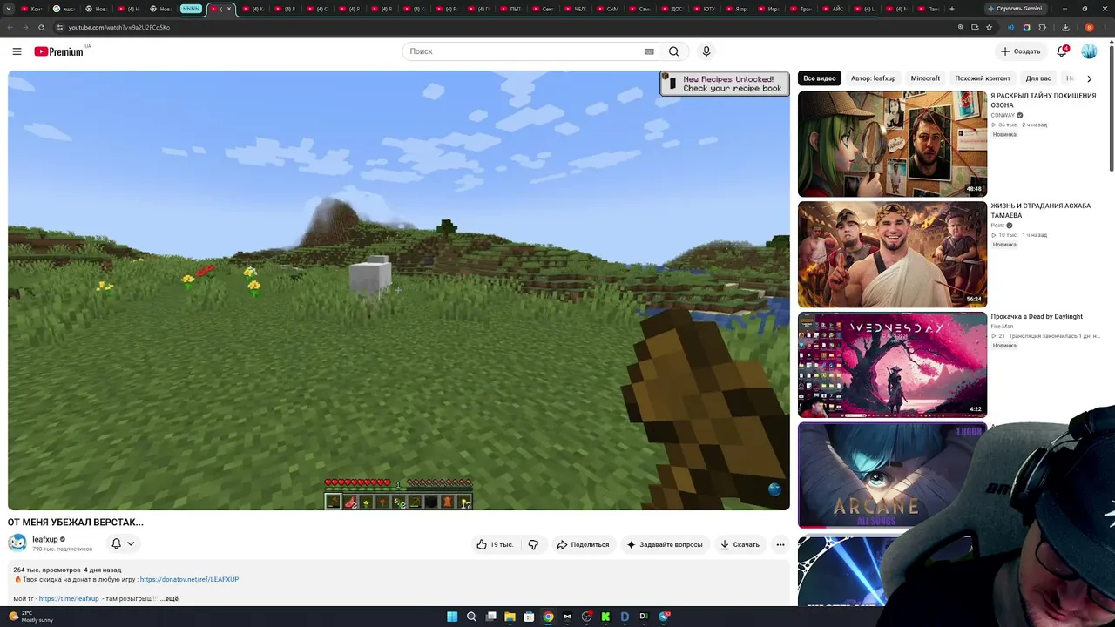
Task: Open the YouTube account avatar menu
Action: point(1089,51)
